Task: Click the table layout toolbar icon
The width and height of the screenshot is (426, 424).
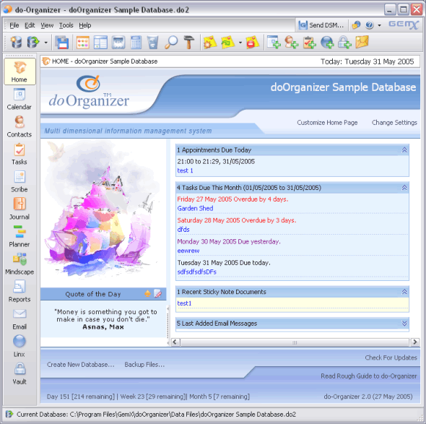Action: 100,42
